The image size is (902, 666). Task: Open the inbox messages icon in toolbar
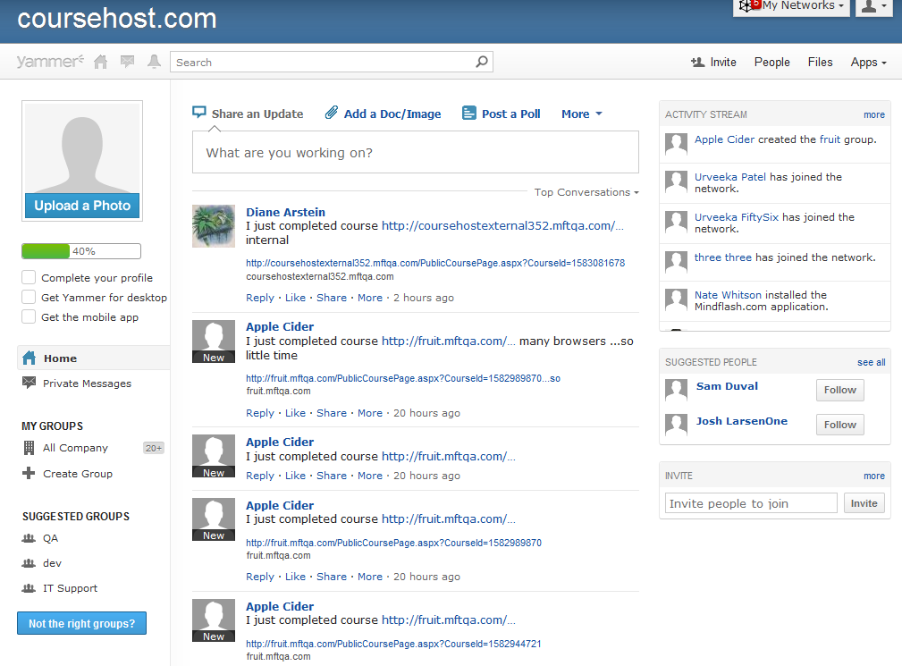pyautogui.click(x=127, y=62)
